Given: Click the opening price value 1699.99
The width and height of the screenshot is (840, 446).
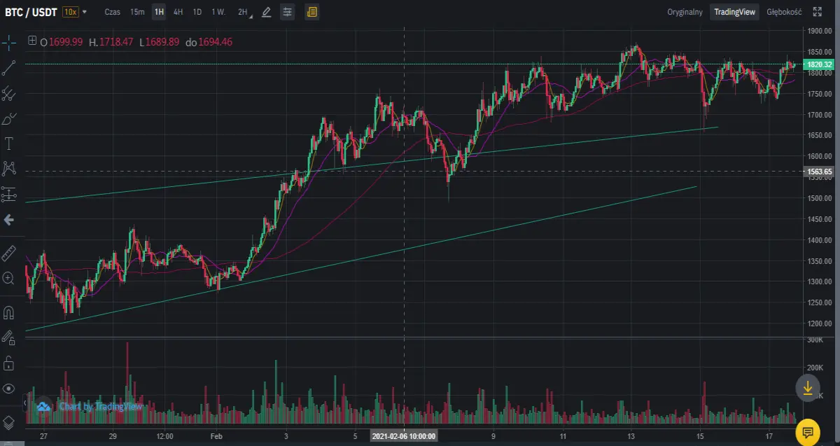Looking at the screenshot, I should (66, 42).
